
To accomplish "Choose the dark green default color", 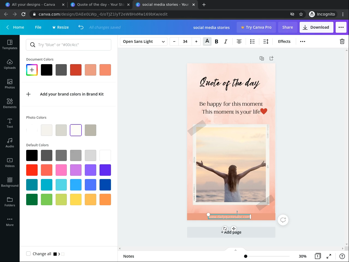I will pyautogui.click(x=32, y=200).
